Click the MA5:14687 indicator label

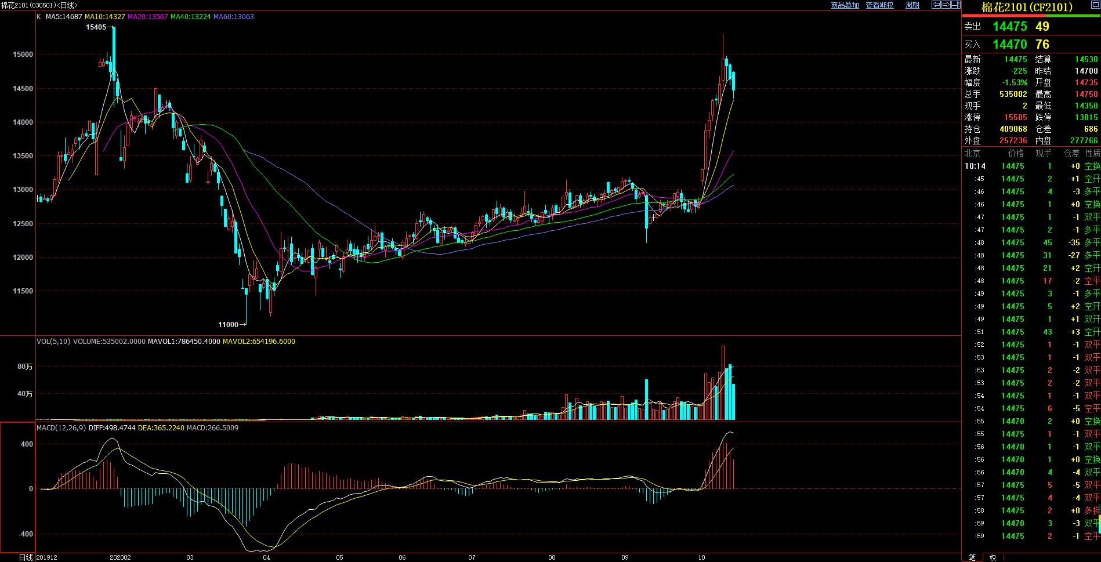pyautogui.click(x=64, y=17)
